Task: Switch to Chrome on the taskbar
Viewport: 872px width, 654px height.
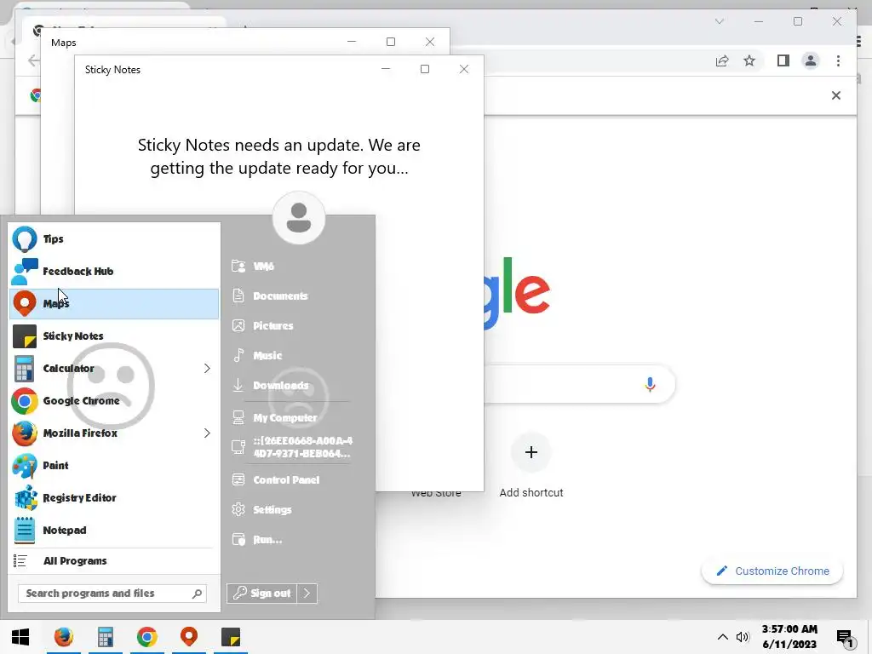Action: click(x=146, y=637)
